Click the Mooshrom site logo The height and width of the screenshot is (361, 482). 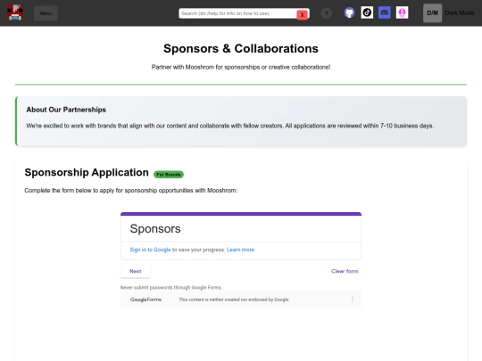(x=15, y=12)
